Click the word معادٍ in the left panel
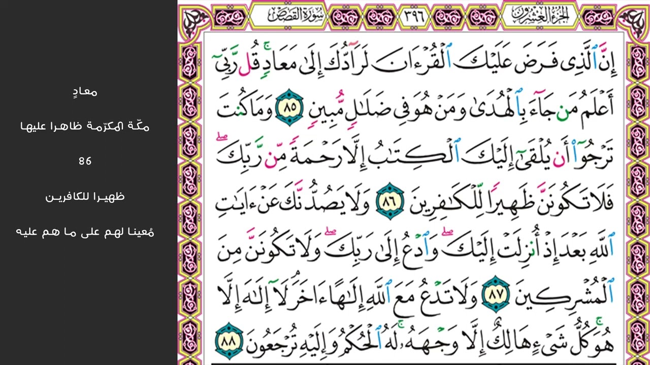 coord(85,92)
